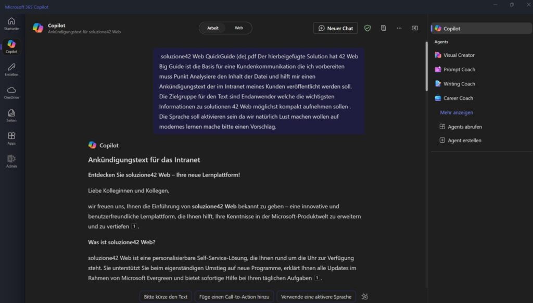Image resolution: width=533 pixels, height=303 pixels.
Task: Start a Neuer Chat
Action: pyautogui.click(x=335, y=28)
